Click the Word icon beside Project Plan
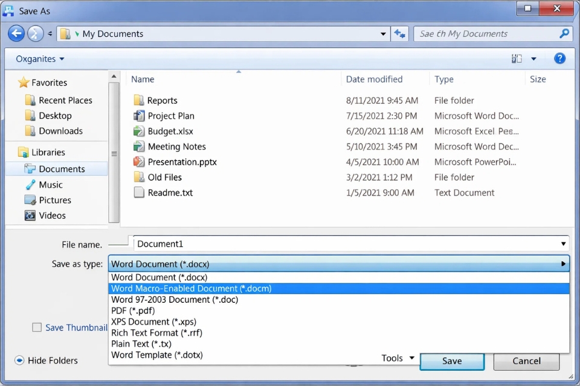580x386 pixels. coord(138,115)
